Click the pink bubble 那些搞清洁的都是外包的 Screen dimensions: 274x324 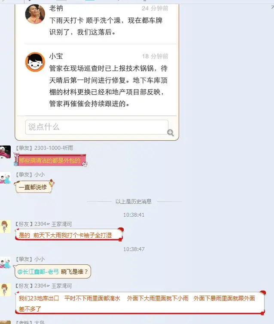click(x=50, y=160)
